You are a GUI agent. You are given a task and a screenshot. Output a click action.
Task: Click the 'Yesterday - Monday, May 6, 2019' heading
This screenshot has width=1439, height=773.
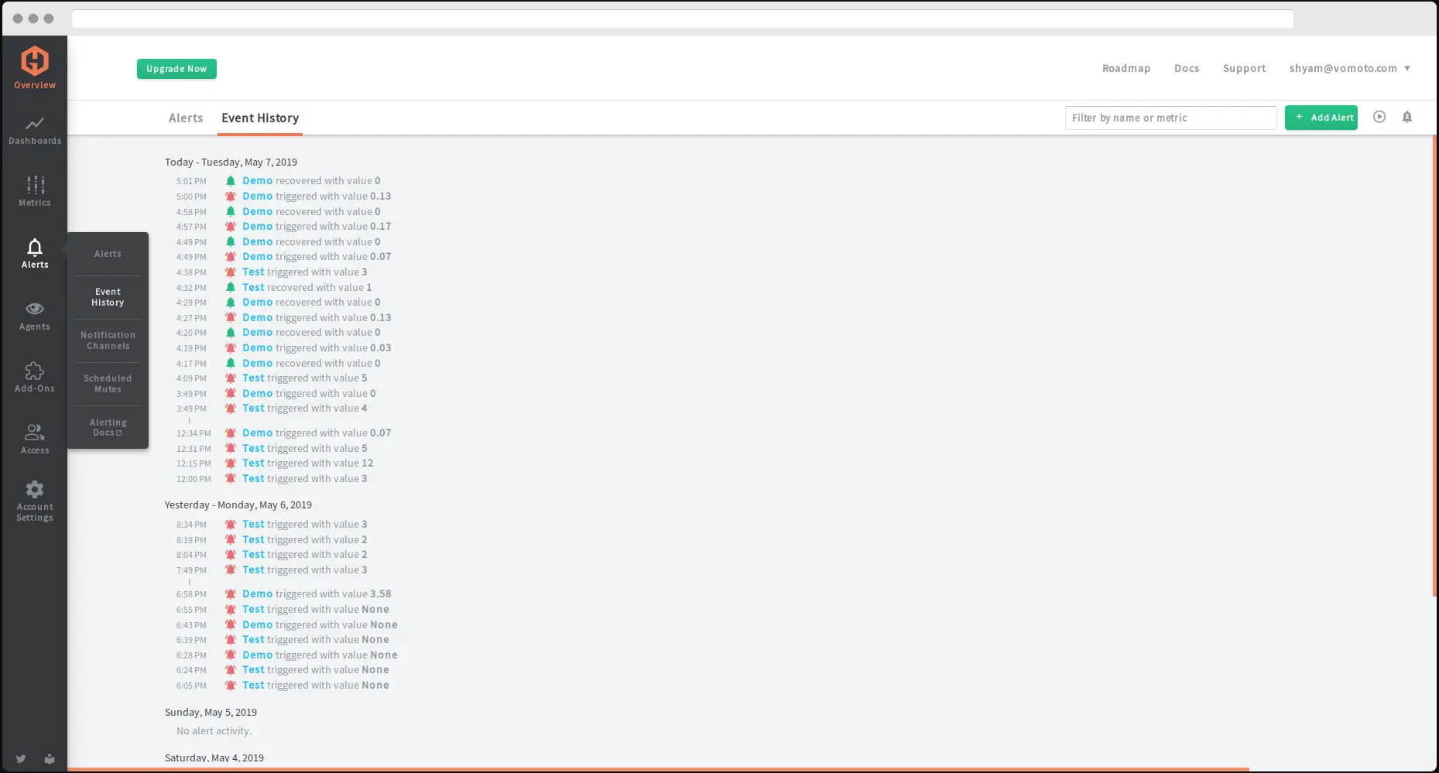point(238,505)
